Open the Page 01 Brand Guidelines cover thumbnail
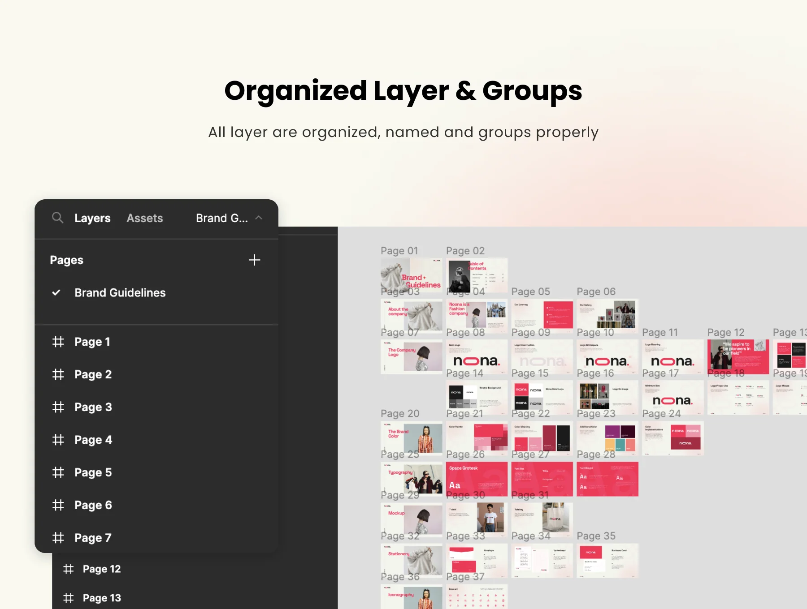807x609 pixels. pos(411,275)
